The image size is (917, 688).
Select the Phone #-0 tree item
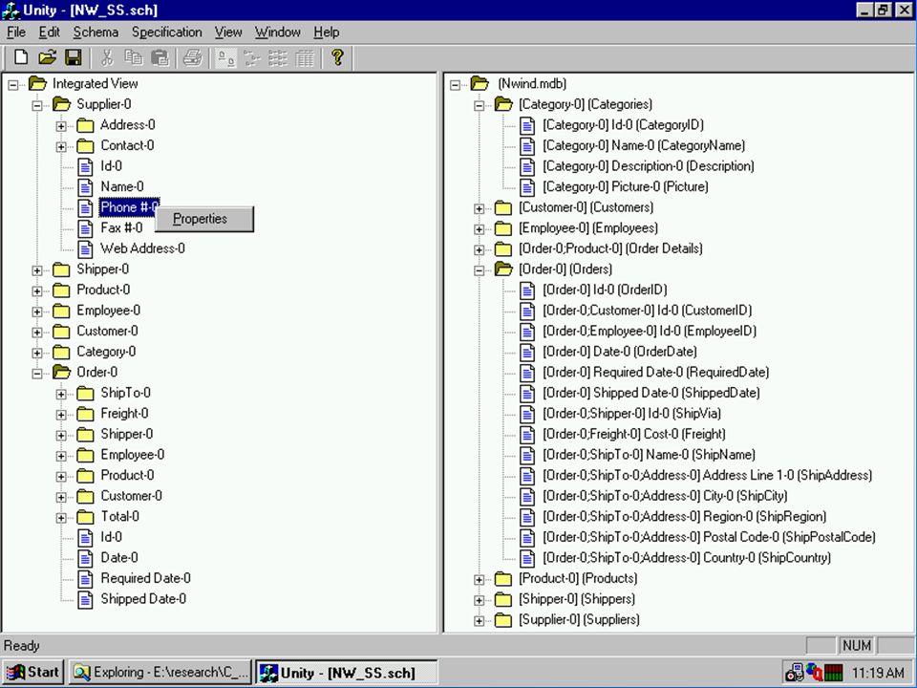tap(129, 207)
